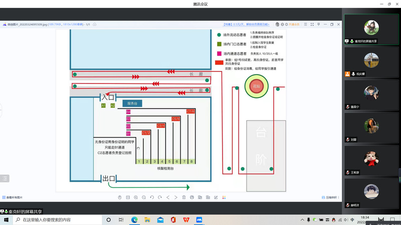Expand the left sidebar list panel
This screenshot has width=401, height=225.
tap(4, 178)
